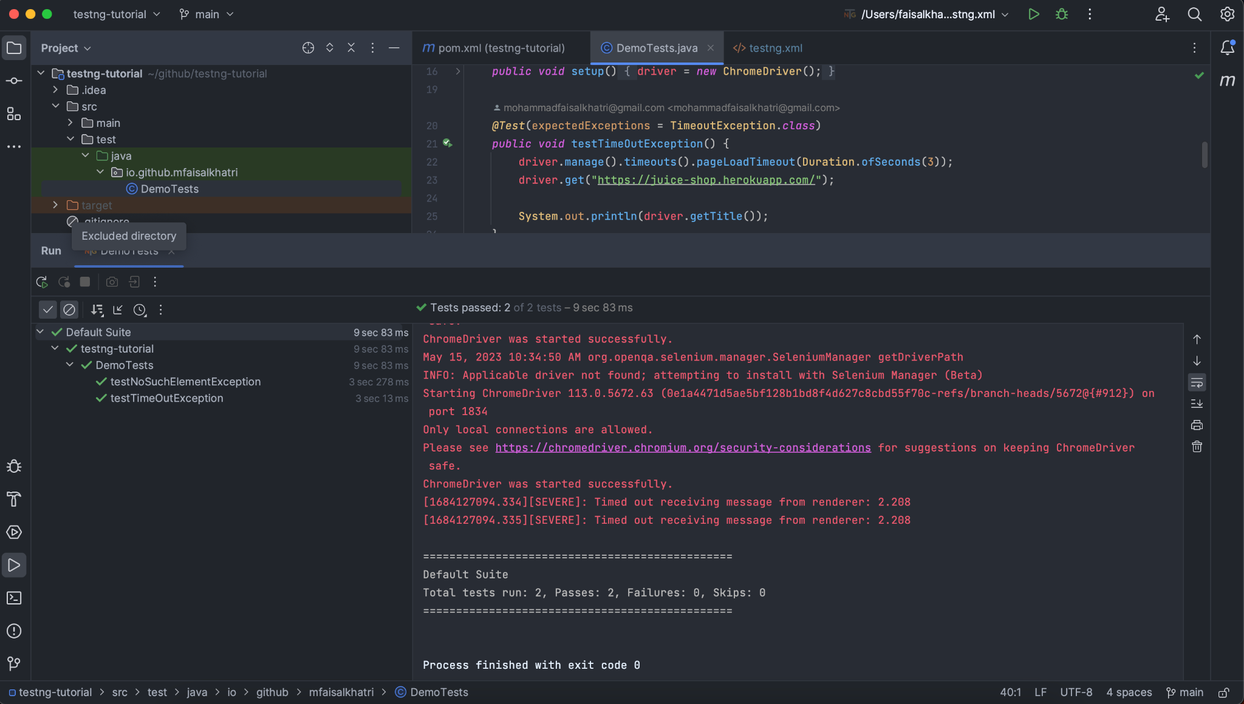This screenshot has height=704, width=1244.
Task: Open the main branch dropdown
Action: coord(207,14)
